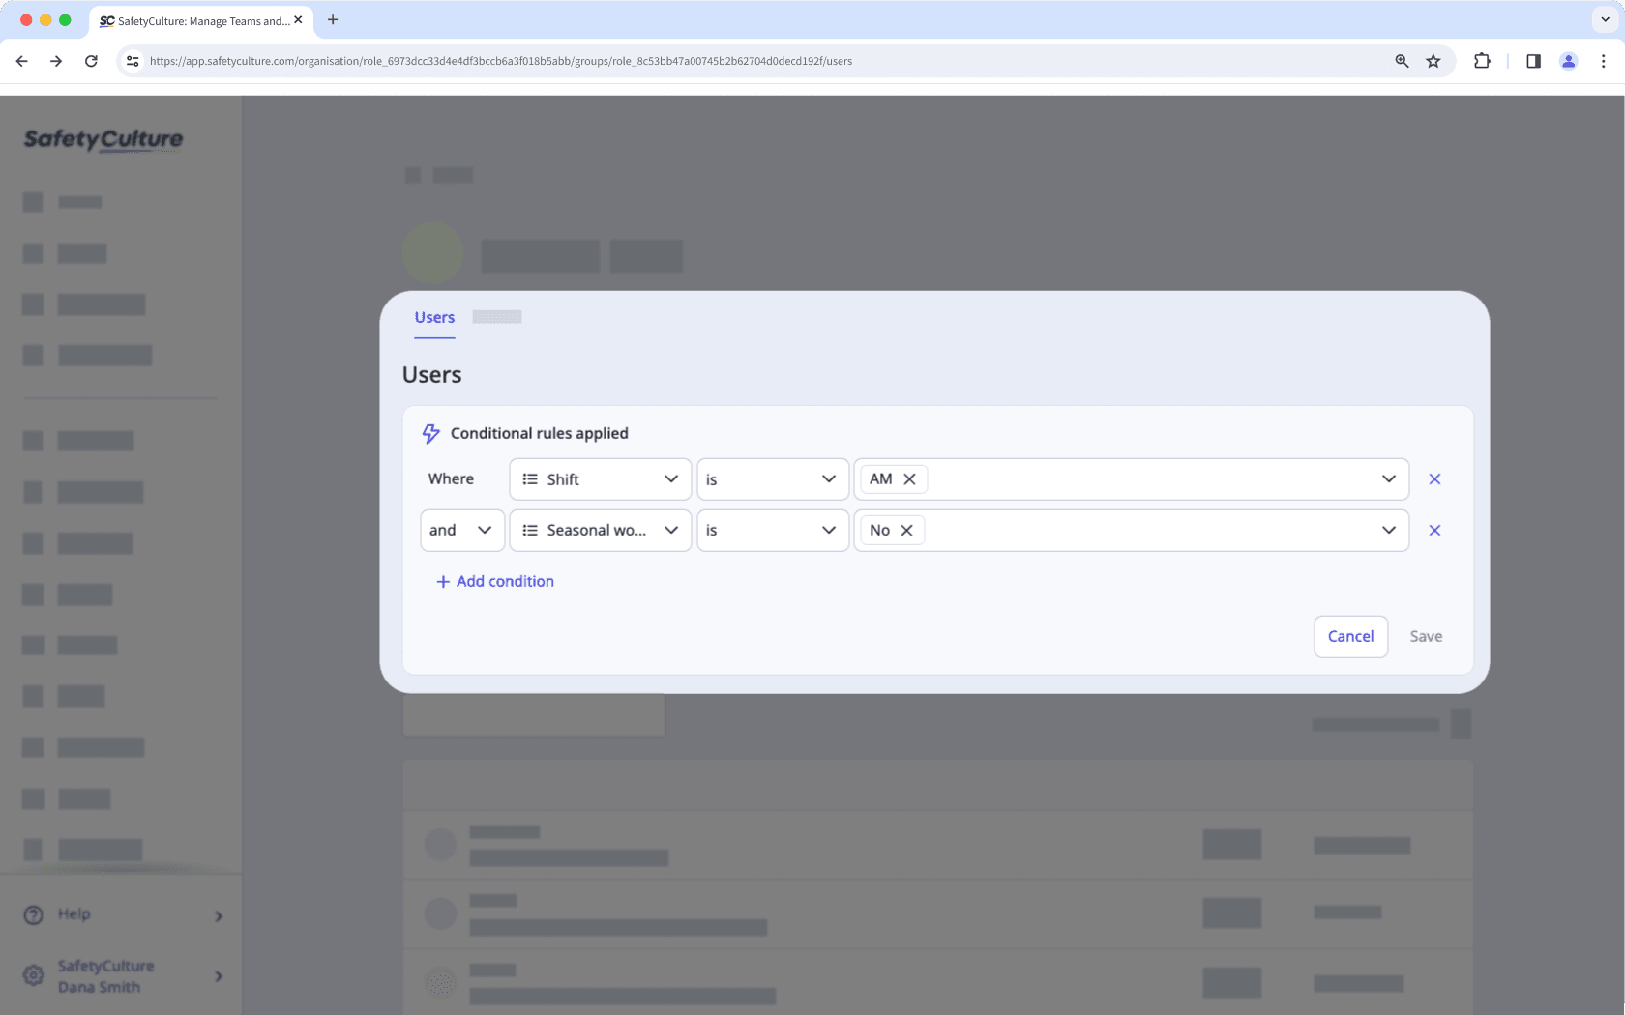Image resolution: width=1625 pixels, height=1015 pixels.
Task: Open settings via the gear near Dana Smith
Action: (32, 975)
